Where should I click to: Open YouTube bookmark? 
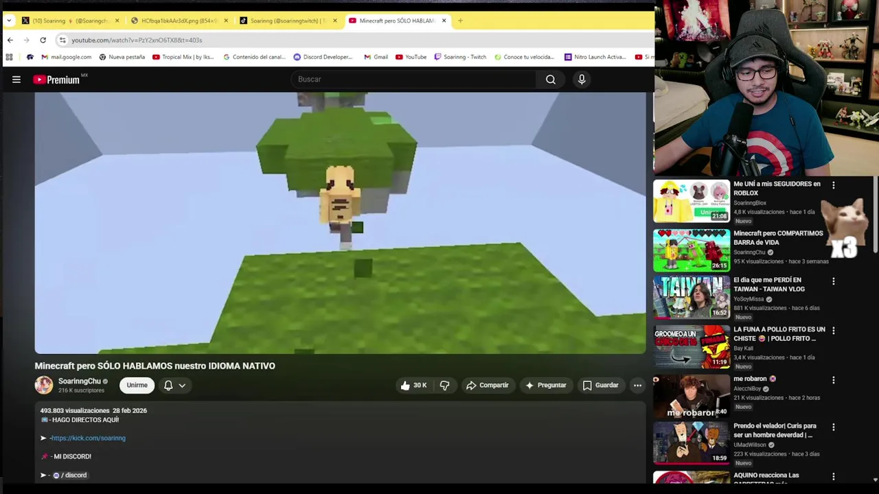(411, 57)
